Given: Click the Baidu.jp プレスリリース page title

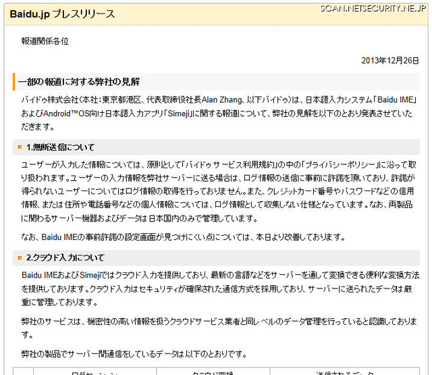Looking at the screenshot, I should pos(62,14).
